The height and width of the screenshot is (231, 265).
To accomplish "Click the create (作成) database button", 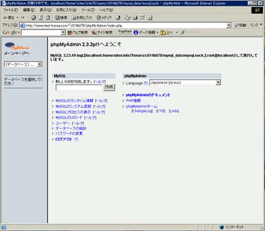I will click(109, 87).
